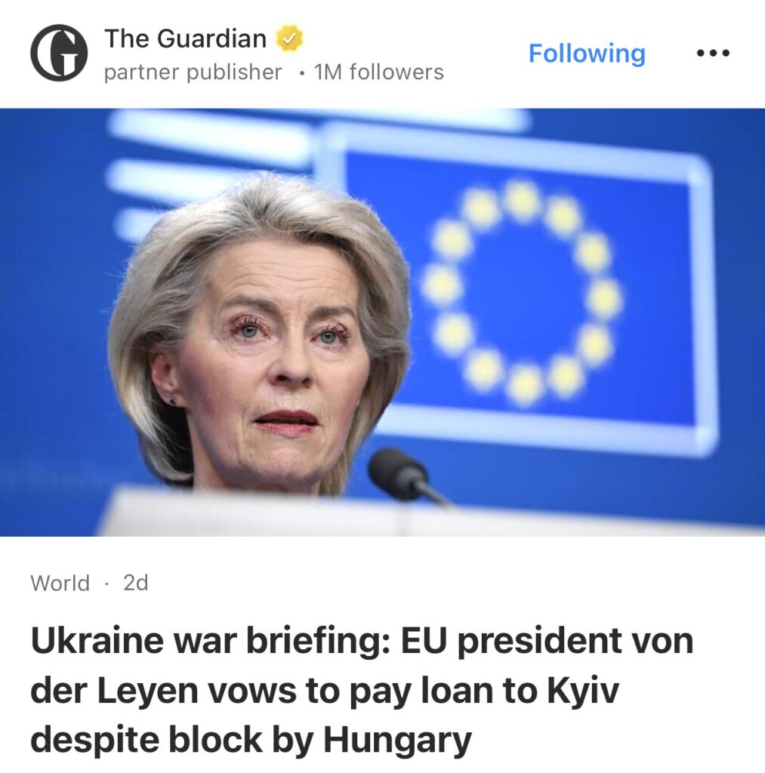
Task: Open The Guardian publisher name
Action: pos(186,38)
